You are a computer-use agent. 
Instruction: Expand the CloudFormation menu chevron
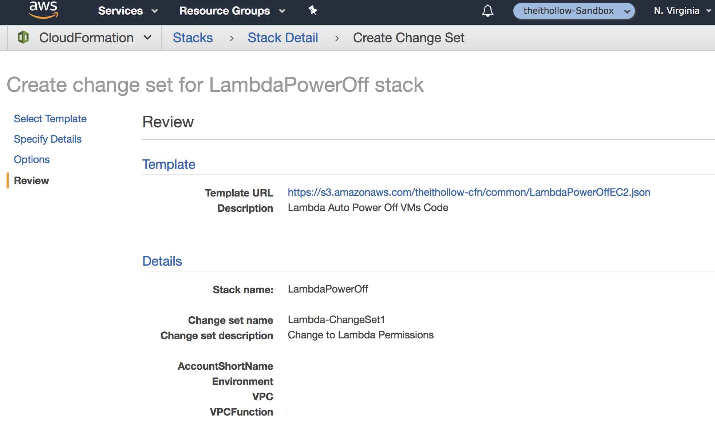(x=147, y=37)
